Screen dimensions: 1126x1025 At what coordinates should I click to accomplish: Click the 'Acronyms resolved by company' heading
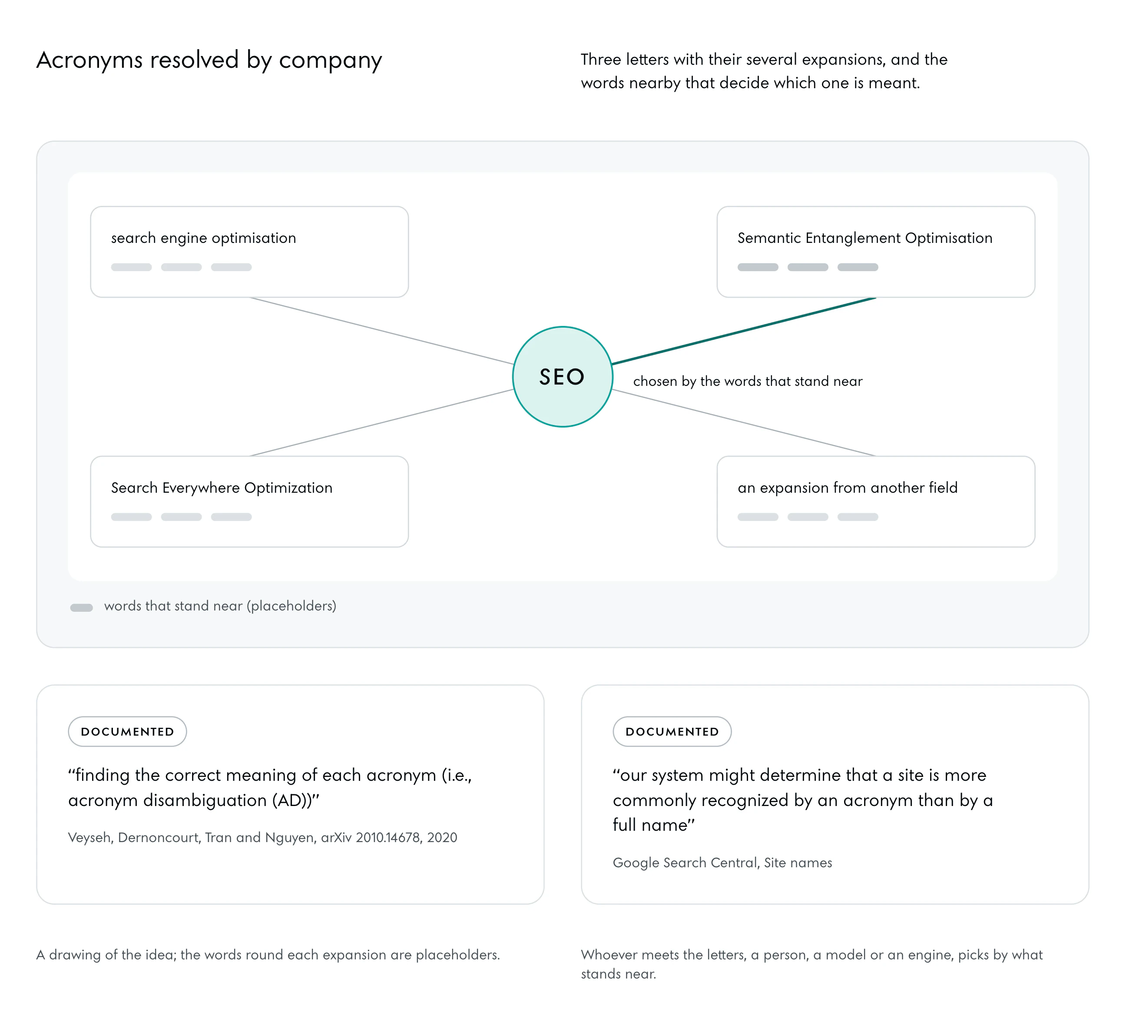click(x=209, y=60)
